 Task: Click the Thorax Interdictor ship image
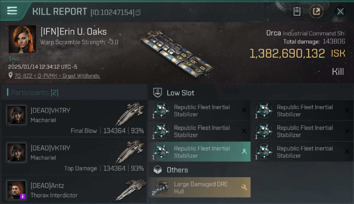pos(130,190)
